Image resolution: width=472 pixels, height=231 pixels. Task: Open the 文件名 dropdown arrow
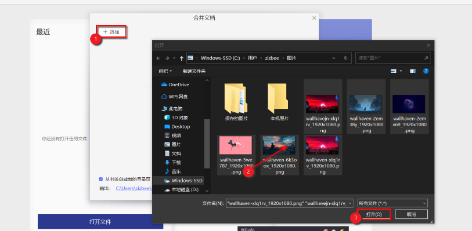(350, 203)
